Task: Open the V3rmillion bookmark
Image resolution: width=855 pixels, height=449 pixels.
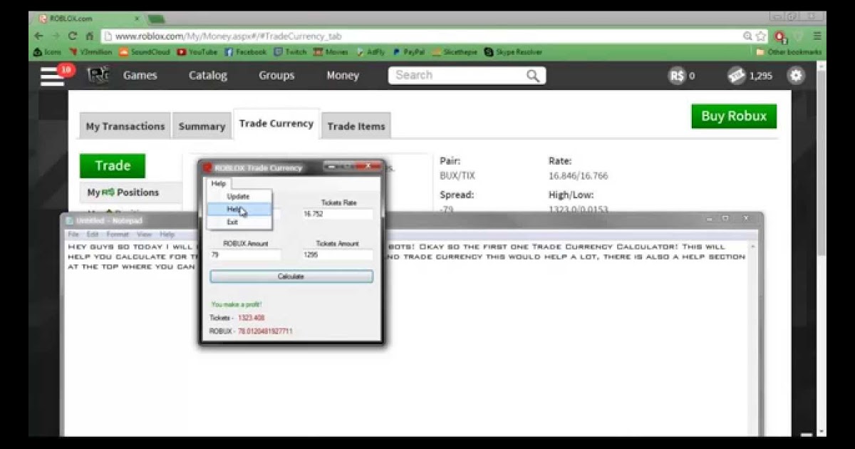Action: coord(91,52)
